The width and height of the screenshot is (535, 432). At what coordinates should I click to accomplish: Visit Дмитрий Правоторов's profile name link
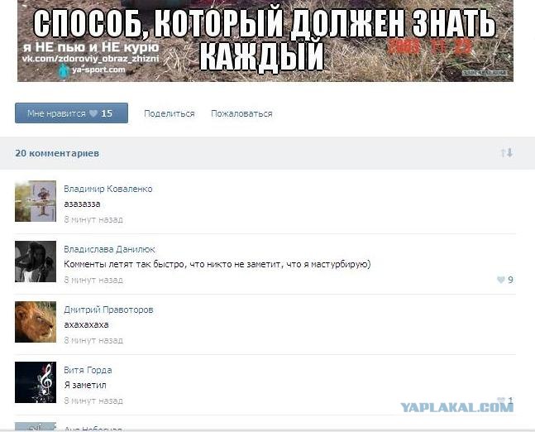pos(108,310)
